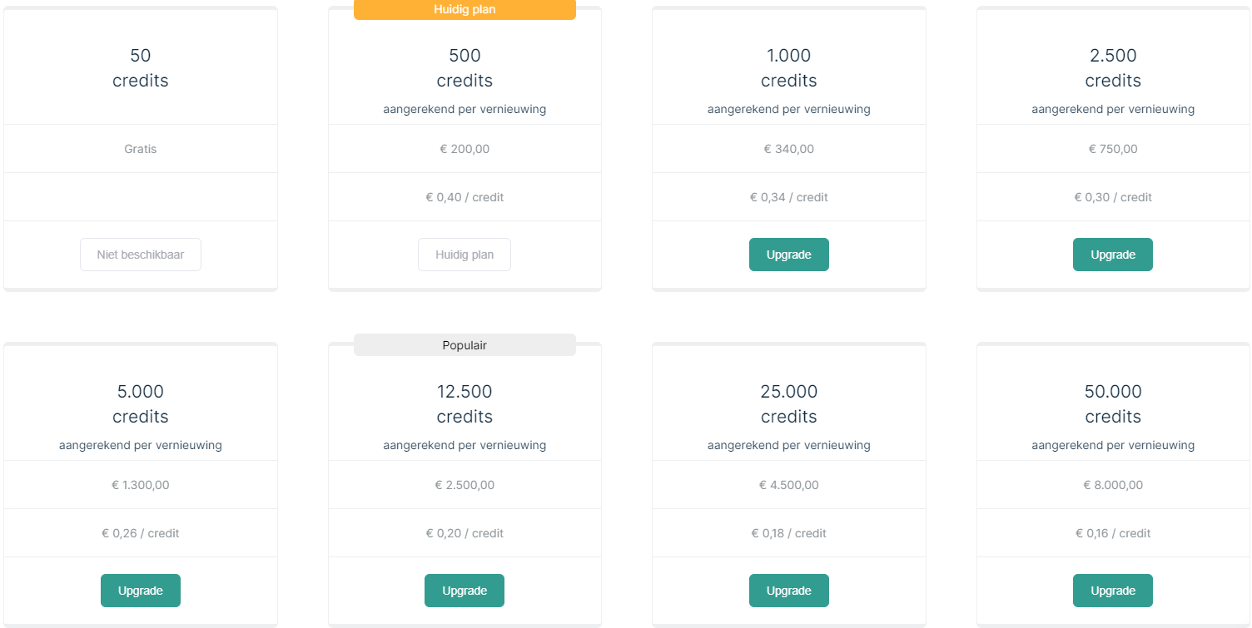Click the € 200,00 price
Image resolution: width=1252 pixels, height=628 pixels.
point(464,149)
